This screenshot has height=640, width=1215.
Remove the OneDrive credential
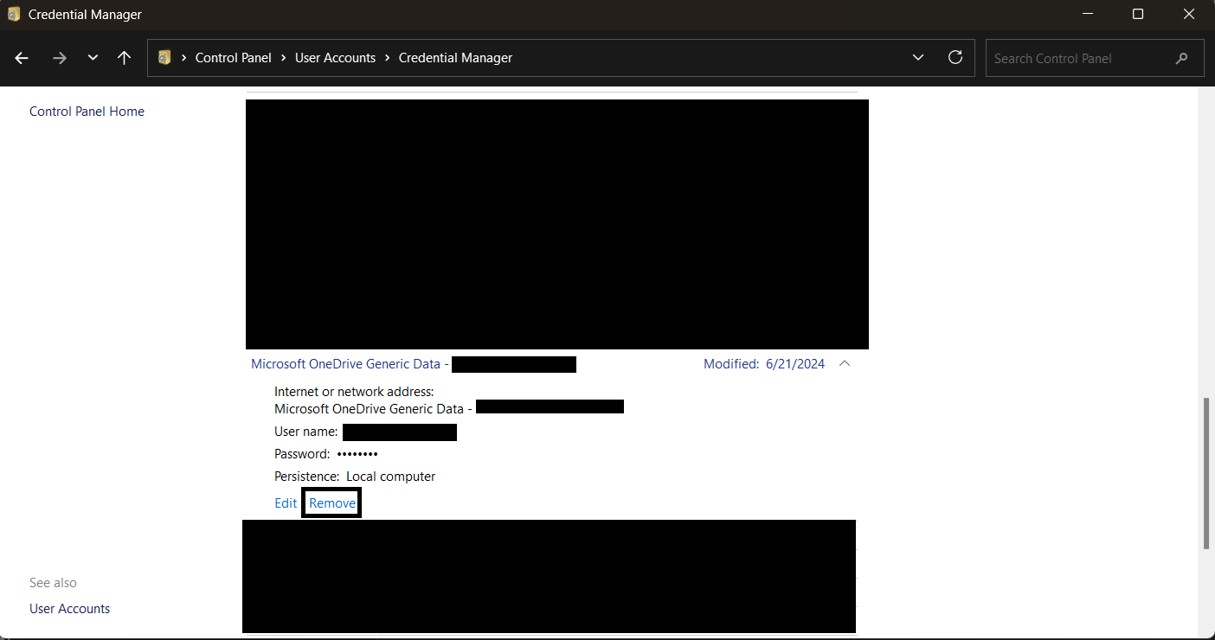point(332,503)
